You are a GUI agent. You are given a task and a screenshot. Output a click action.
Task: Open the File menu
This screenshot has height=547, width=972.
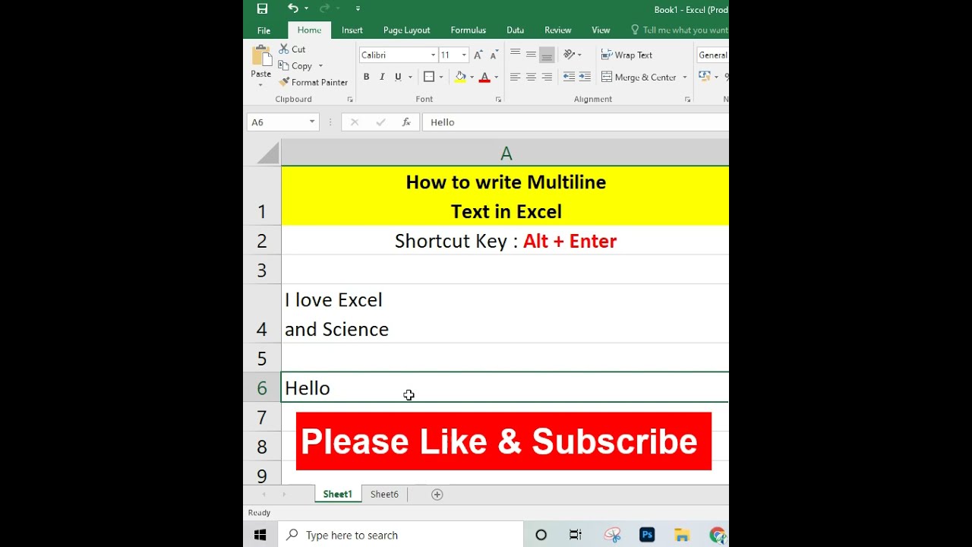coord(264,30)
